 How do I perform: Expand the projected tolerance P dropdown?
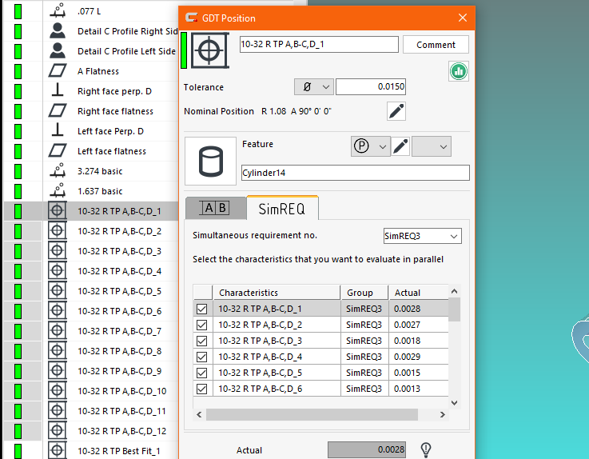(x=370, y=146)
